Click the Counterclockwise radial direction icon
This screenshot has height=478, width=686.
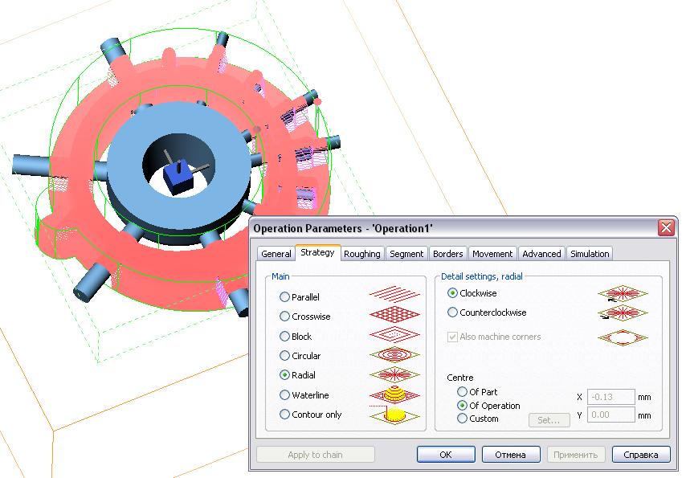pos(622,313)
